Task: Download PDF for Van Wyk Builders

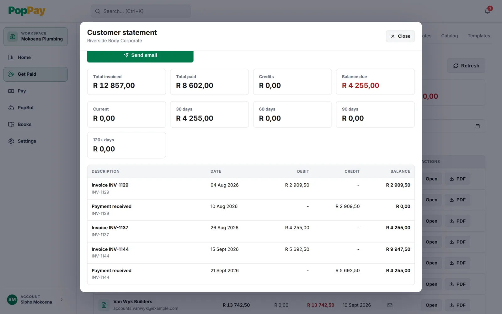Action: point(457,305)
